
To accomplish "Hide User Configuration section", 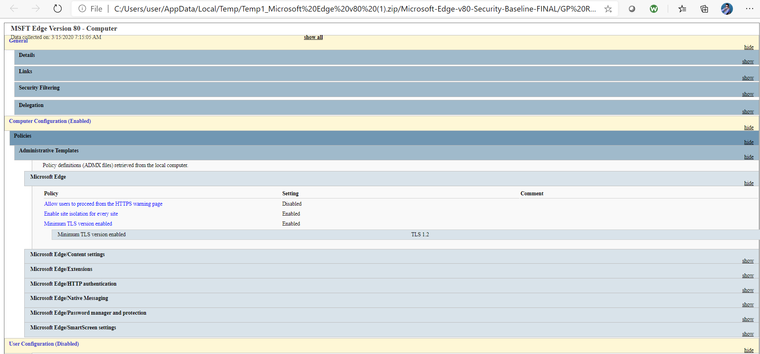I will point(749,350).
